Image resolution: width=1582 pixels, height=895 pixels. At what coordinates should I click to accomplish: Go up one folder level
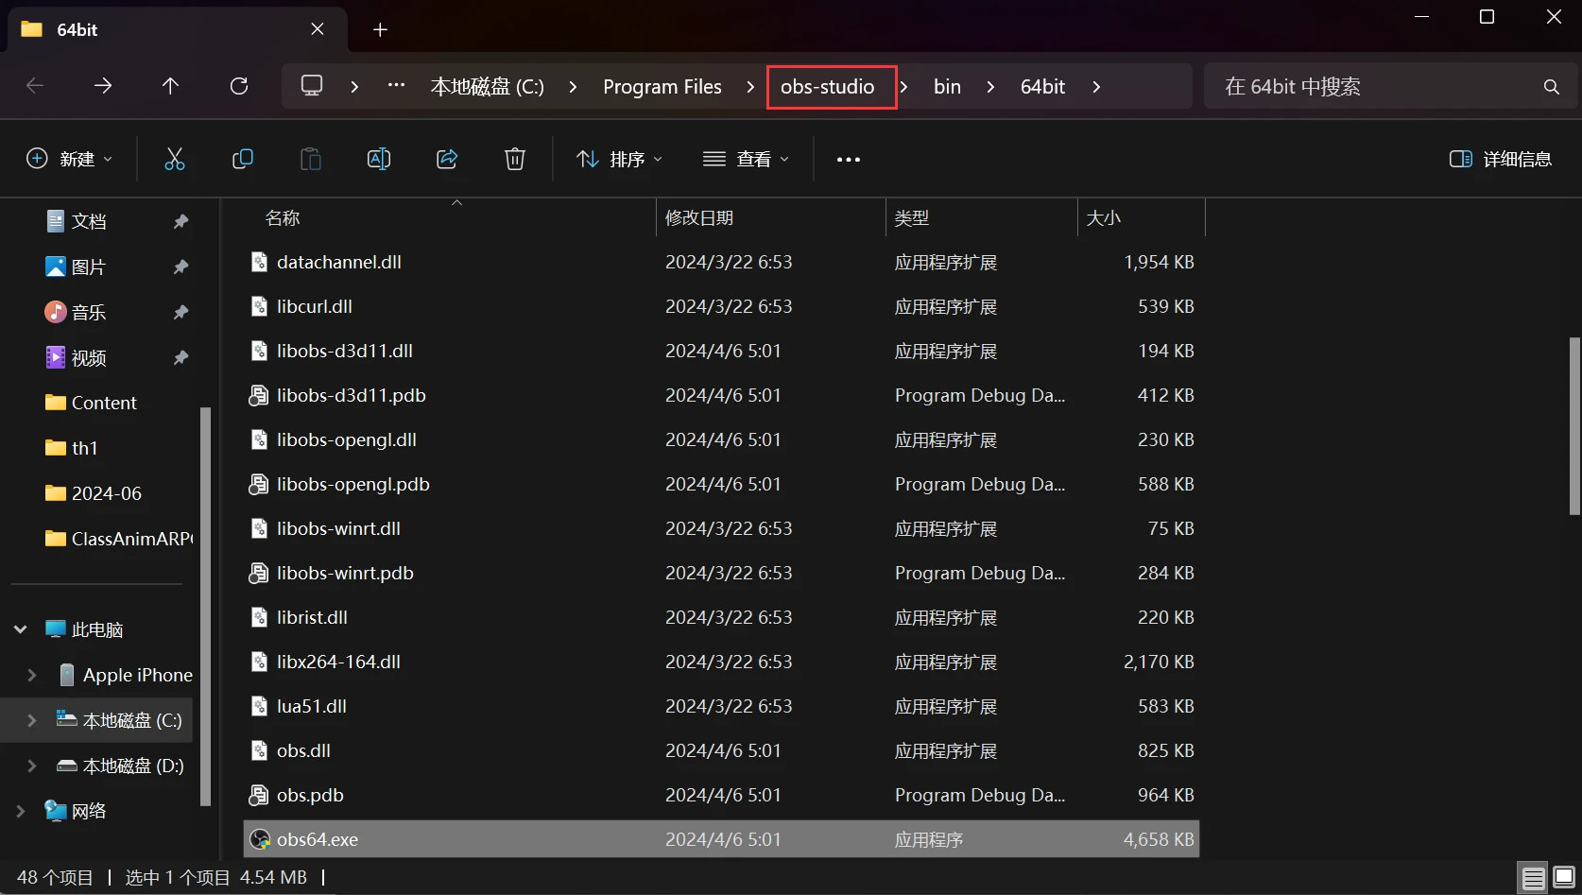[171, 86]
